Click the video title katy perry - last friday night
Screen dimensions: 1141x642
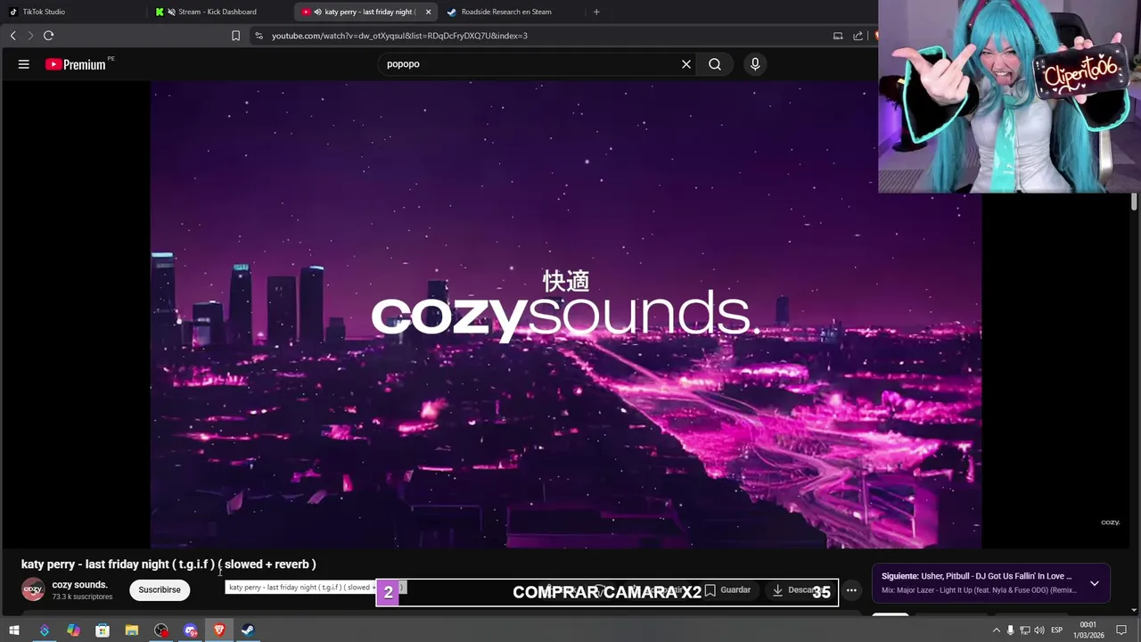pyautogui.click(x=168, y=564)
